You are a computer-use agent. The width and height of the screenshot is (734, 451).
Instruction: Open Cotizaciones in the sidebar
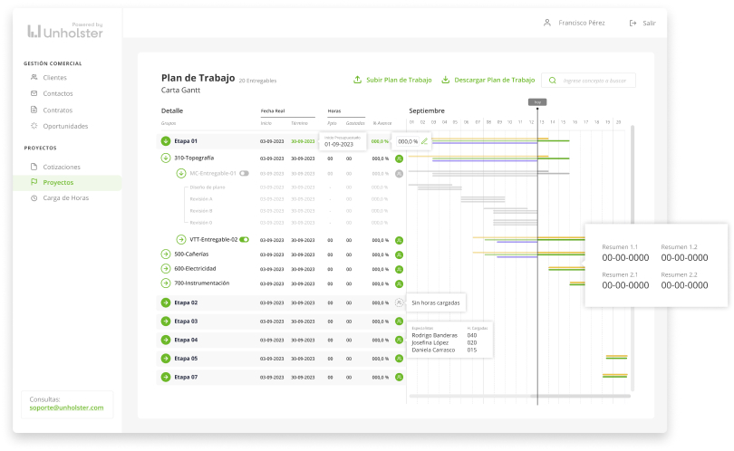[62, 167]
